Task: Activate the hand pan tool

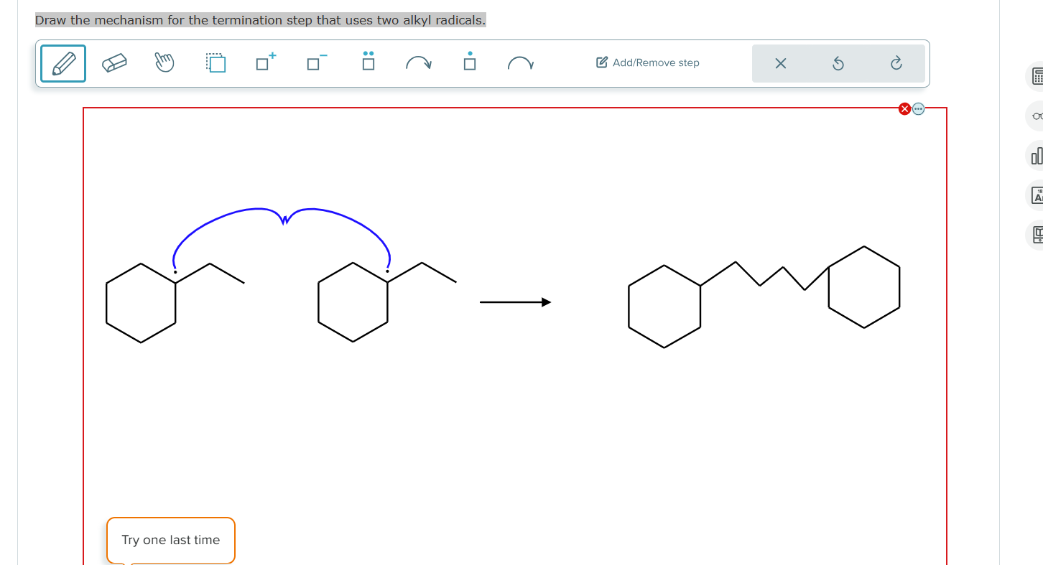Action: (x=164, y=63)
